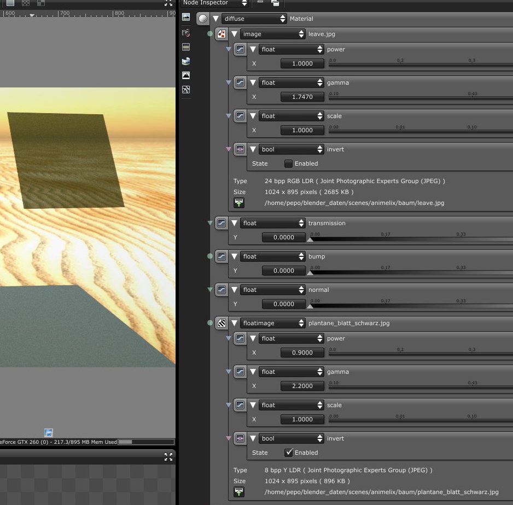The height and width of the screenshot is (505, 513).
Task: Open the diffuse material type dropdown
Action: point(254,19)
